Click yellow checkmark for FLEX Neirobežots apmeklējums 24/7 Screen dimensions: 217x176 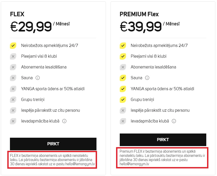[x=13, y=46]
